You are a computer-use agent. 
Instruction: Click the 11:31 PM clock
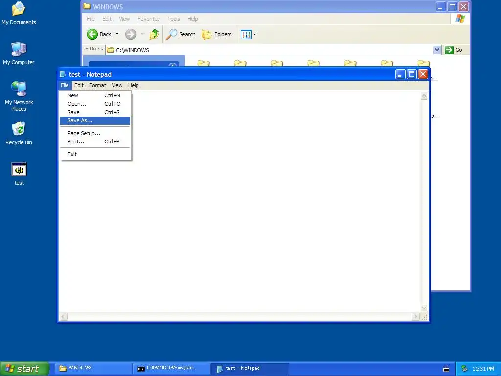pyautogui.click(x=483, y=369)
